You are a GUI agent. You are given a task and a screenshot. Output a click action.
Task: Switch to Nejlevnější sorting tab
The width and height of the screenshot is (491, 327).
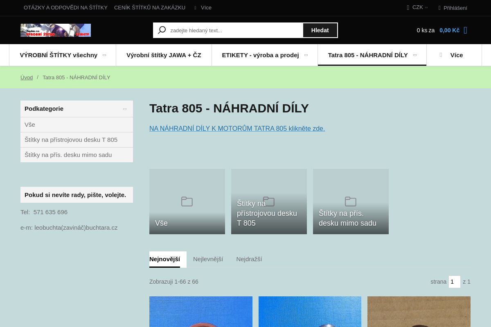coord(208,259)
